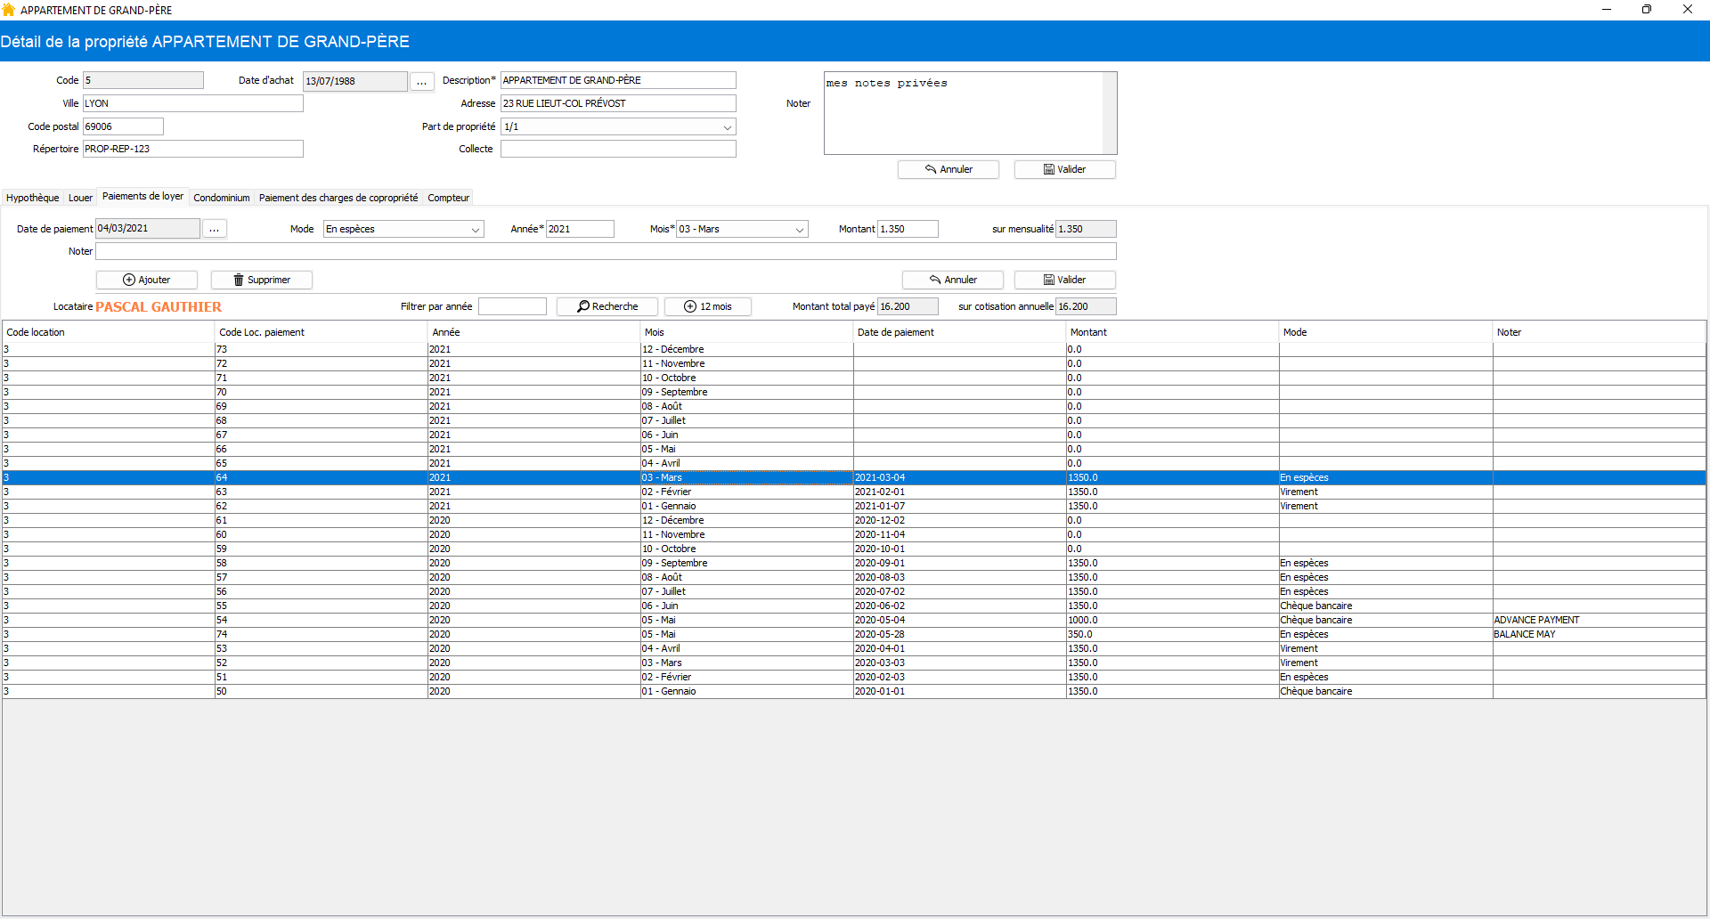Click the Filtrer par année field
This screenshot has width=1710, height=919.
[512, 306]
